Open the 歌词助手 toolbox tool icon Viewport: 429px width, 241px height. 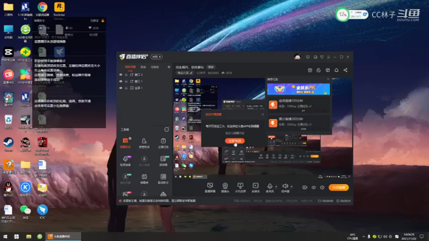pos(163,178)
